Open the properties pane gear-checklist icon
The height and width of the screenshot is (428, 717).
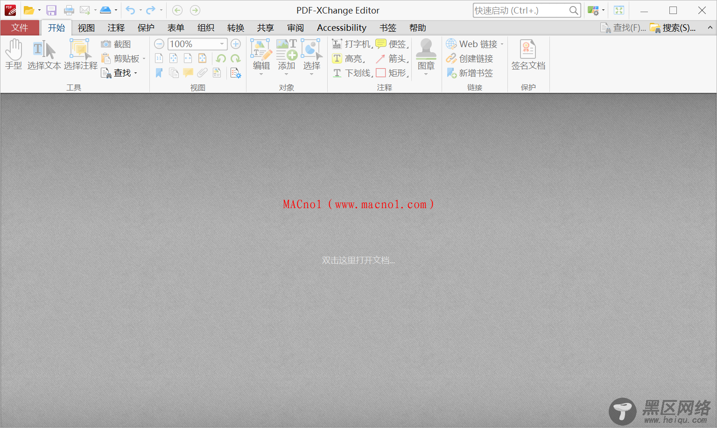click(x=236, y=73)
